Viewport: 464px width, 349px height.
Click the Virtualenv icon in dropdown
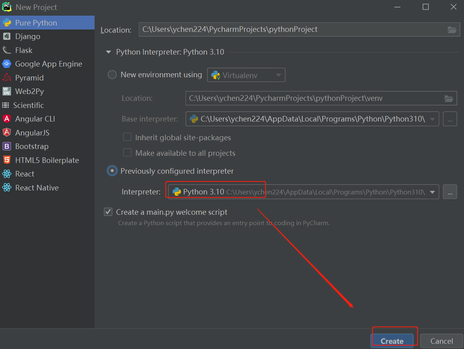point(216,75)
